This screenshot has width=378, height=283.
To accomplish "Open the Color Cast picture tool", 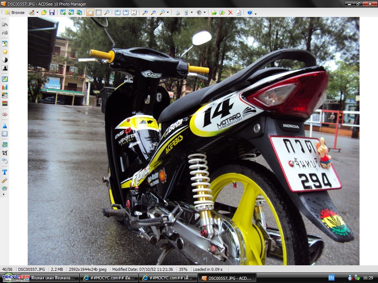I will click(x=4, y=79).
